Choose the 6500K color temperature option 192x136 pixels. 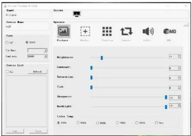point(97,123)
